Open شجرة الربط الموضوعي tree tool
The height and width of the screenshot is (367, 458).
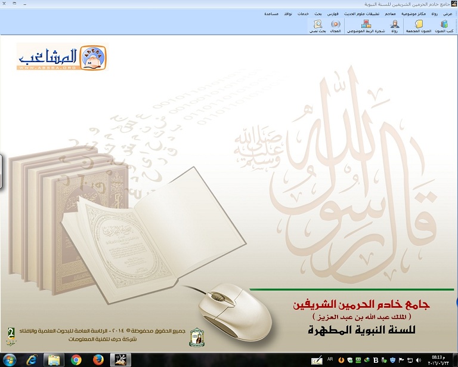click(366, 26)
